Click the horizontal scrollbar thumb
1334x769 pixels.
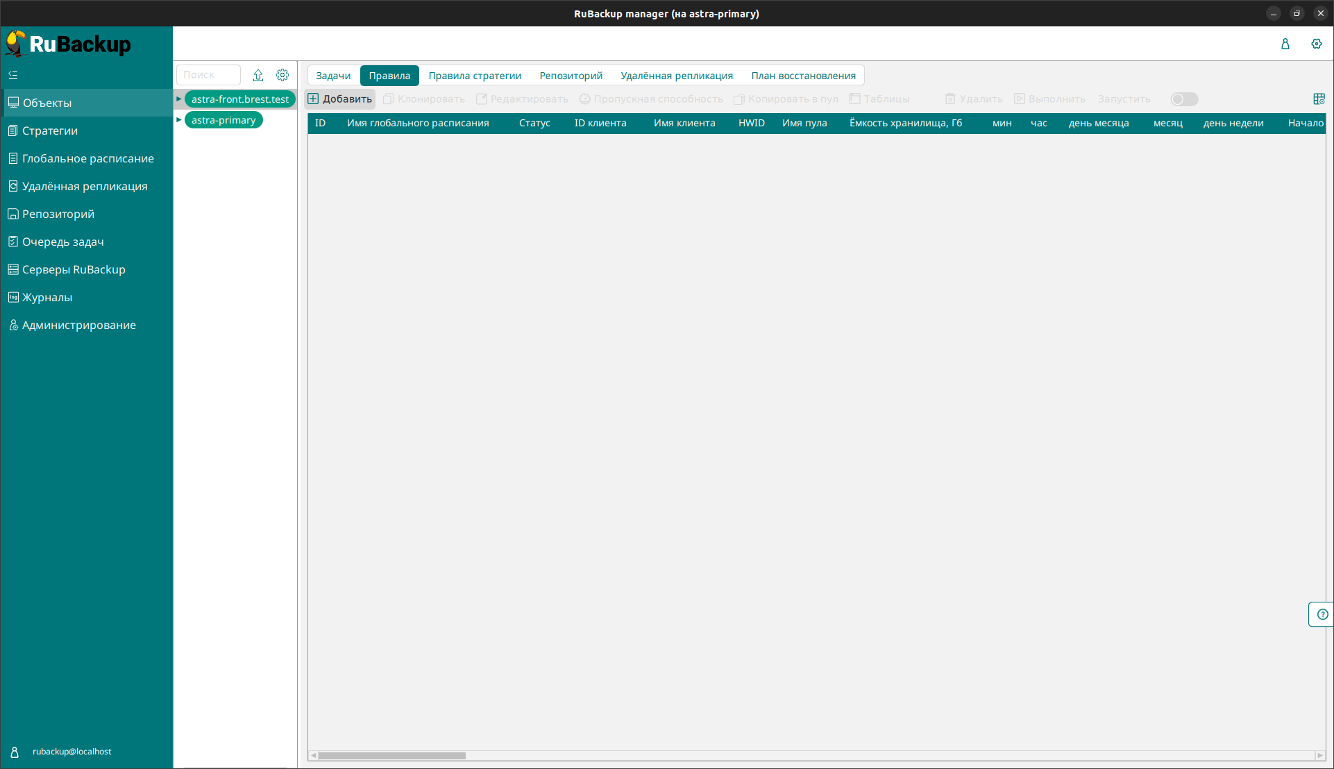pos(391,756)
